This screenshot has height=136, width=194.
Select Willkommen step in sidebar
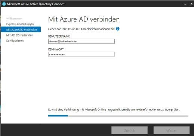(x=14, y=19)
